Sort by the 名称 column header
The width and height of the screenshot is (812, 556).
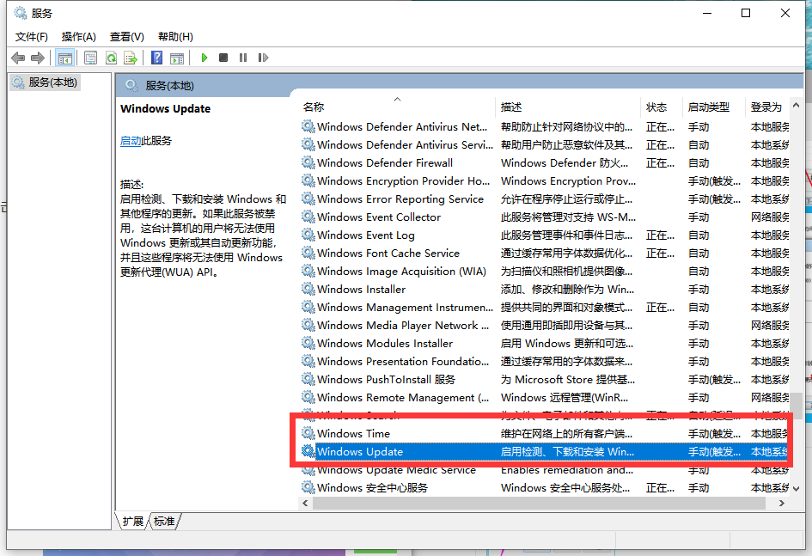click(x=397, y=107)
